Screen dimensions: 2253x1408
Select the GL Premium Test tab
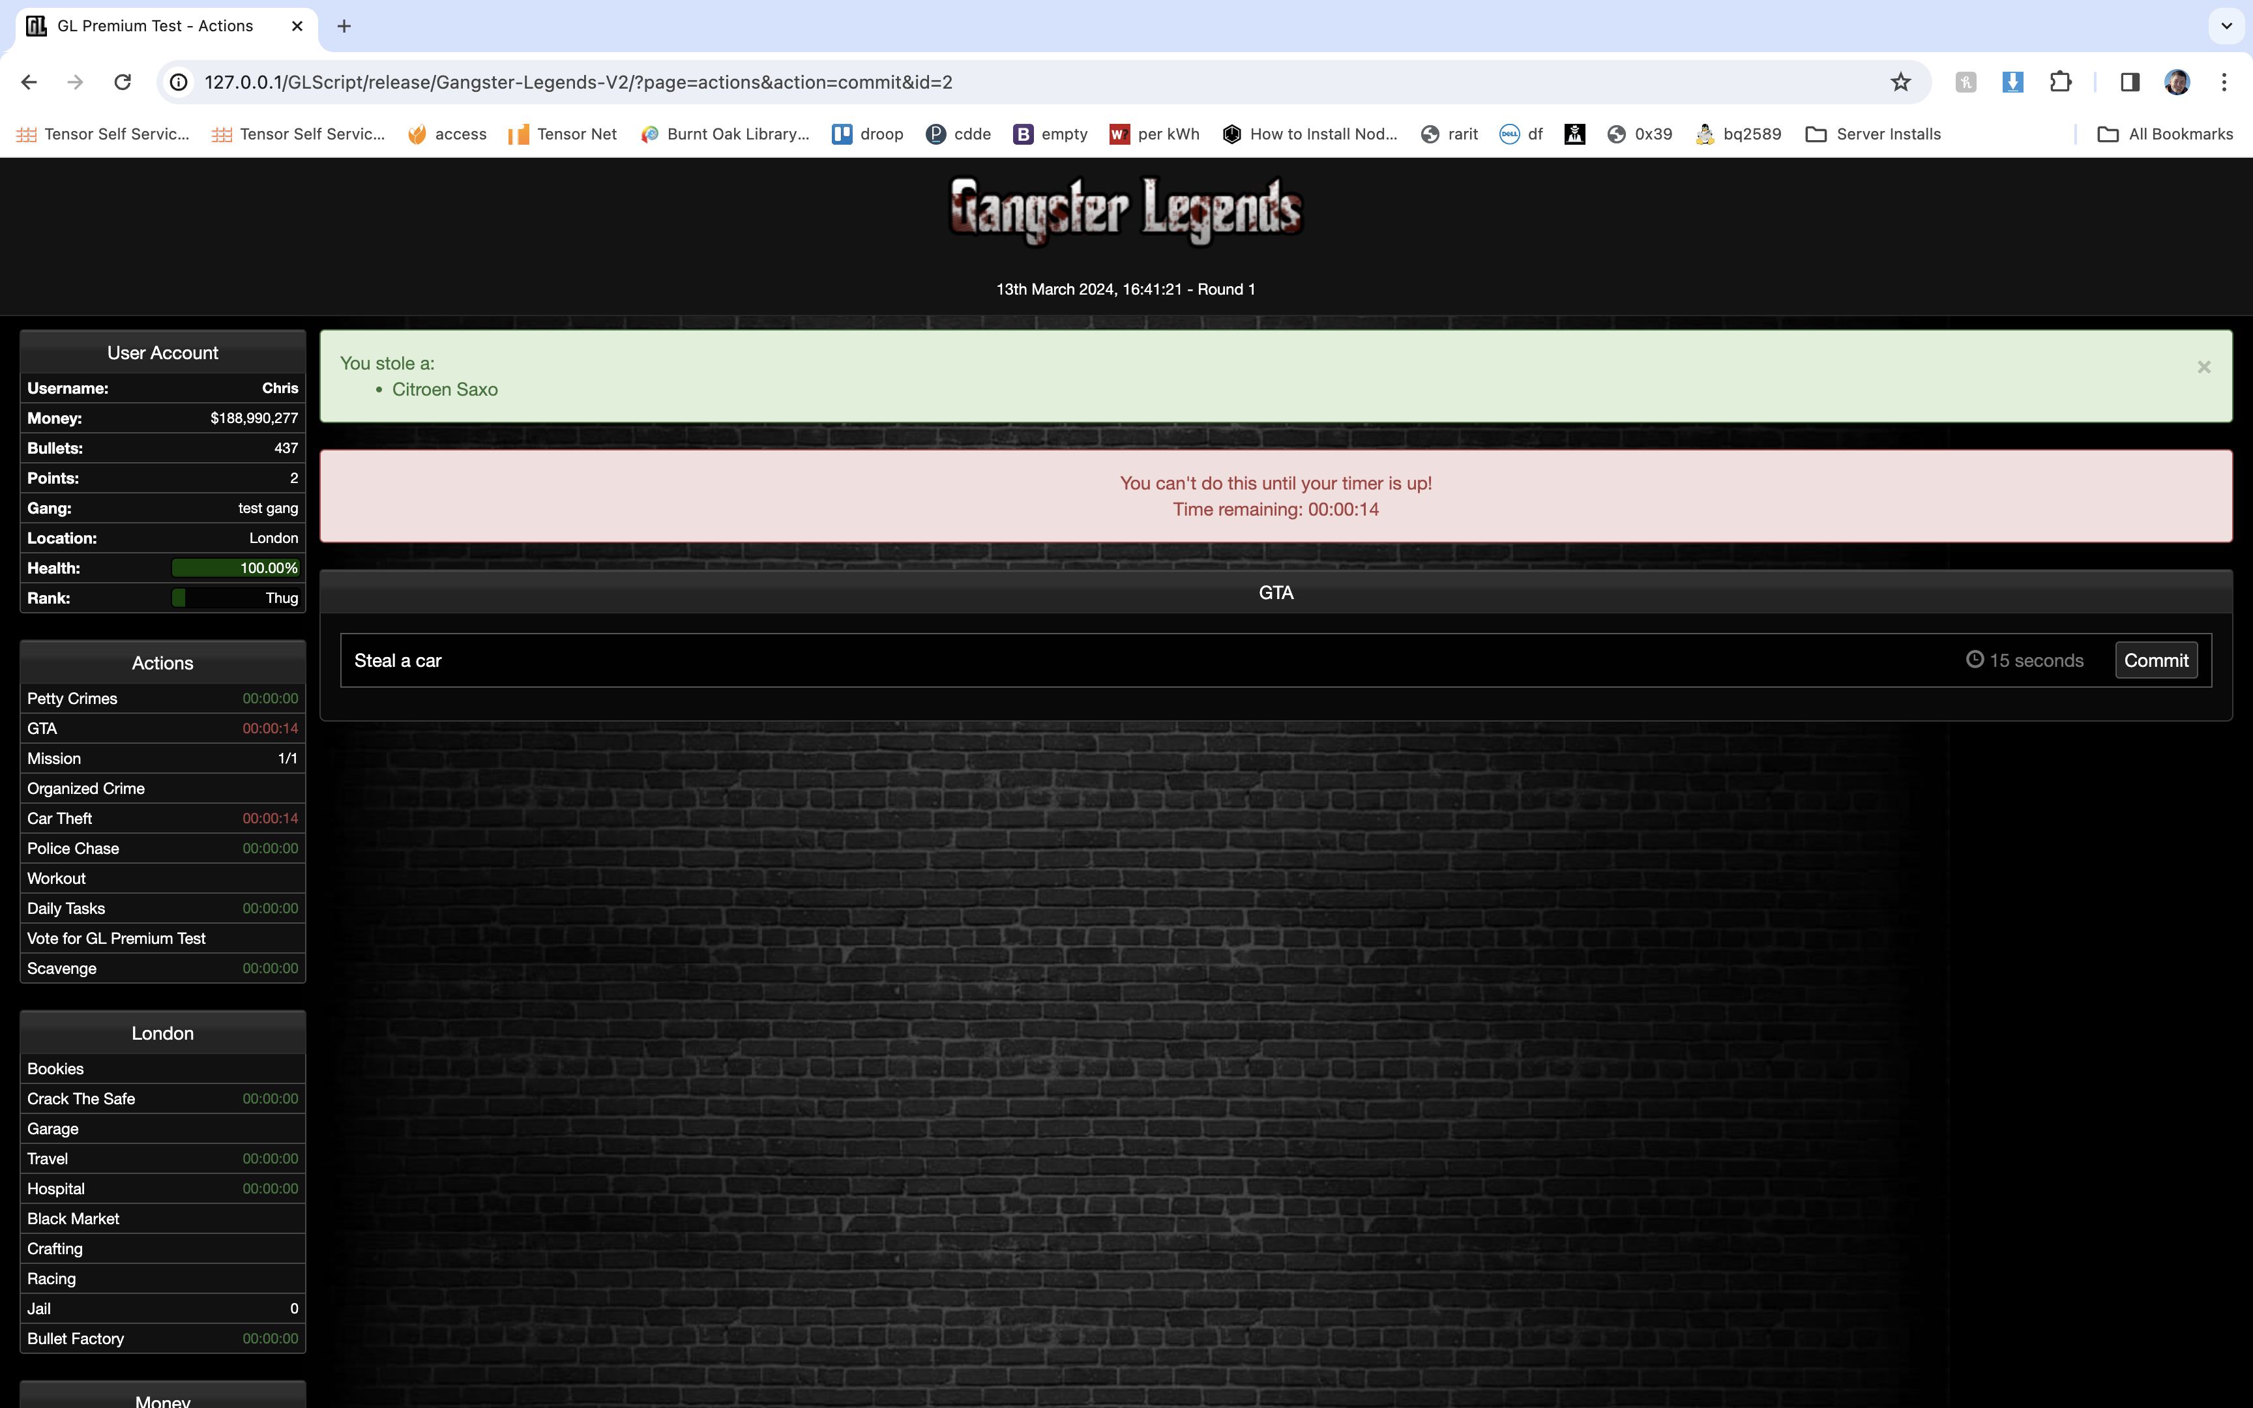[x=155, y=26]
